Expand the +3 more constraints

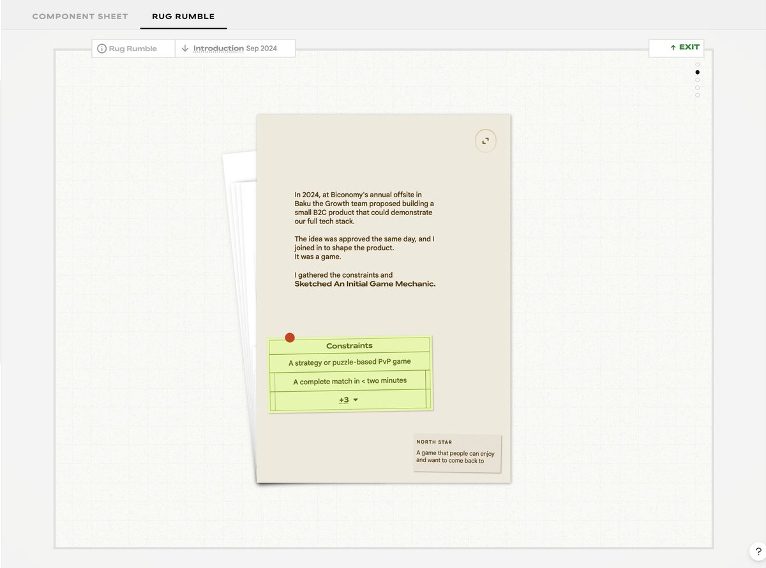point(349,400)
